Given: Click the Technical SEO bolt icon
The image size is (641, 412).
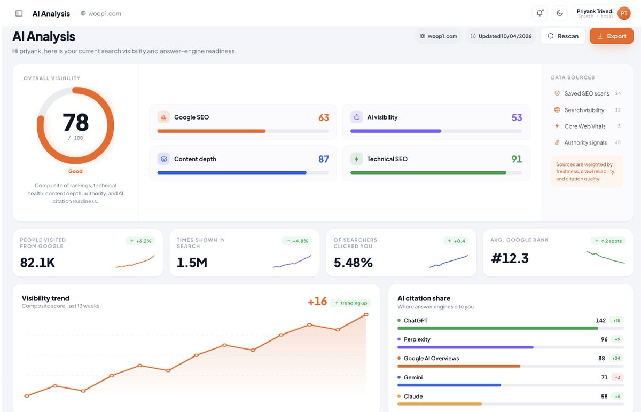Looking at the screenshot, I should pyautogui.click(x=357, y=159).
